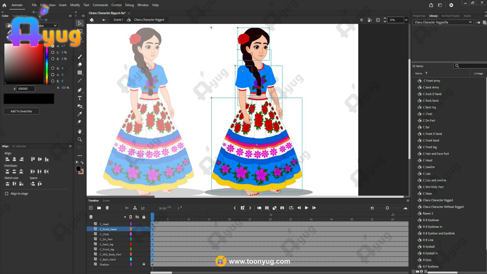The width and height of the screenshot is (487, 274).
Task: Click the Pen tool icon
Action: click(80, 90)
